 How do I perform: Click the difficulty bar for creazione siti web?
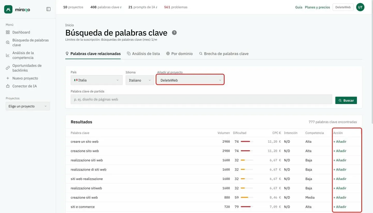[247, 197]
